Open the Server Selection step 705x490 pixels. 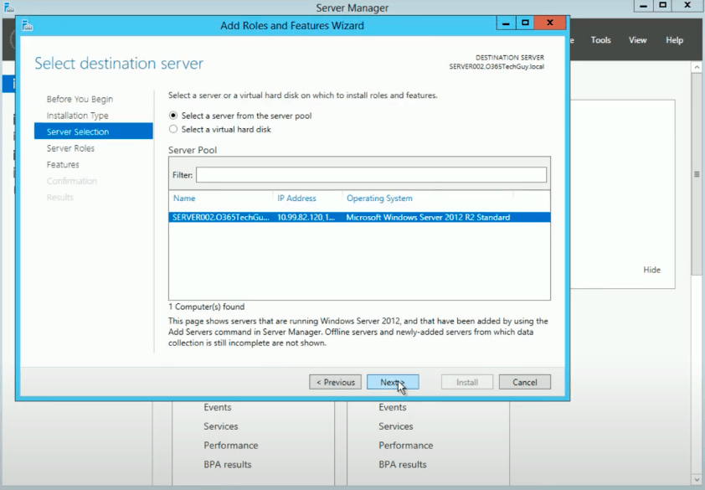[x=94, y=132]
